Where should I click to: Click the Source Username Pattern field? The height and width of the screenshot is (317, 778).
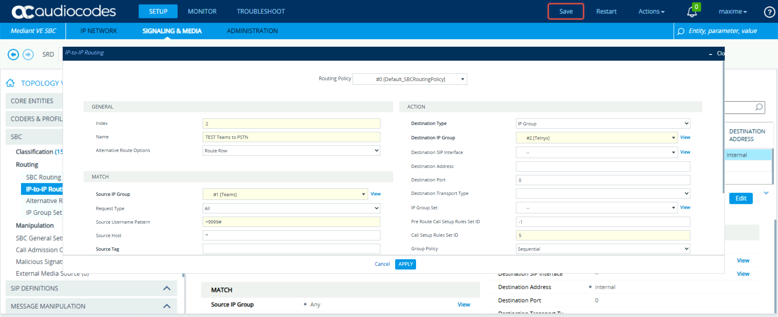pos(291,222)
